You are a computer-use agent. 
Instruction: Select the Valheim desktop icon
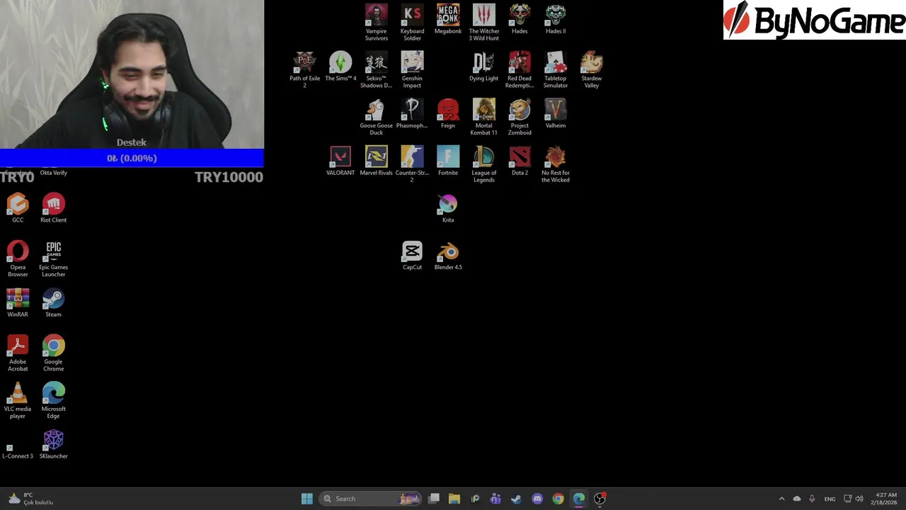(x=556, y=113)
